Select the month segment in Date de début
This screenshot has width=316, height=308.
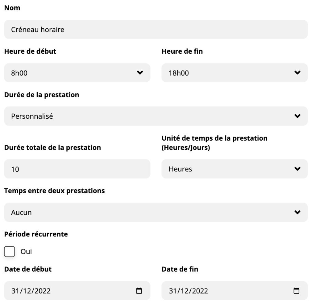pyautogui.click(x=25, y=291)
